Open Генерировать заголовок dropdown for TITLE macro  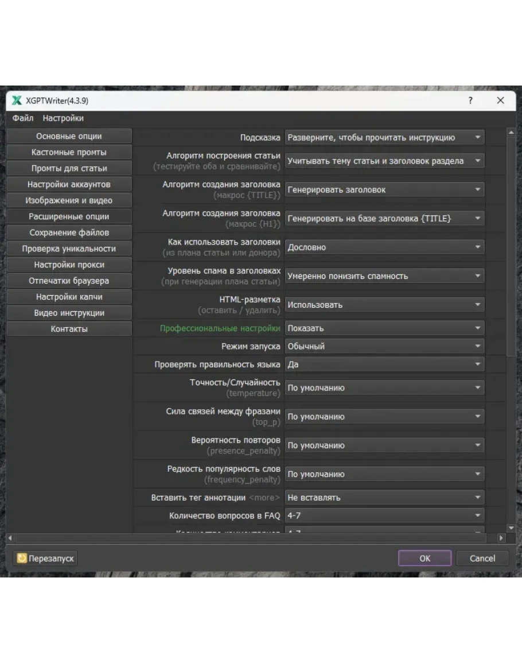385,190
